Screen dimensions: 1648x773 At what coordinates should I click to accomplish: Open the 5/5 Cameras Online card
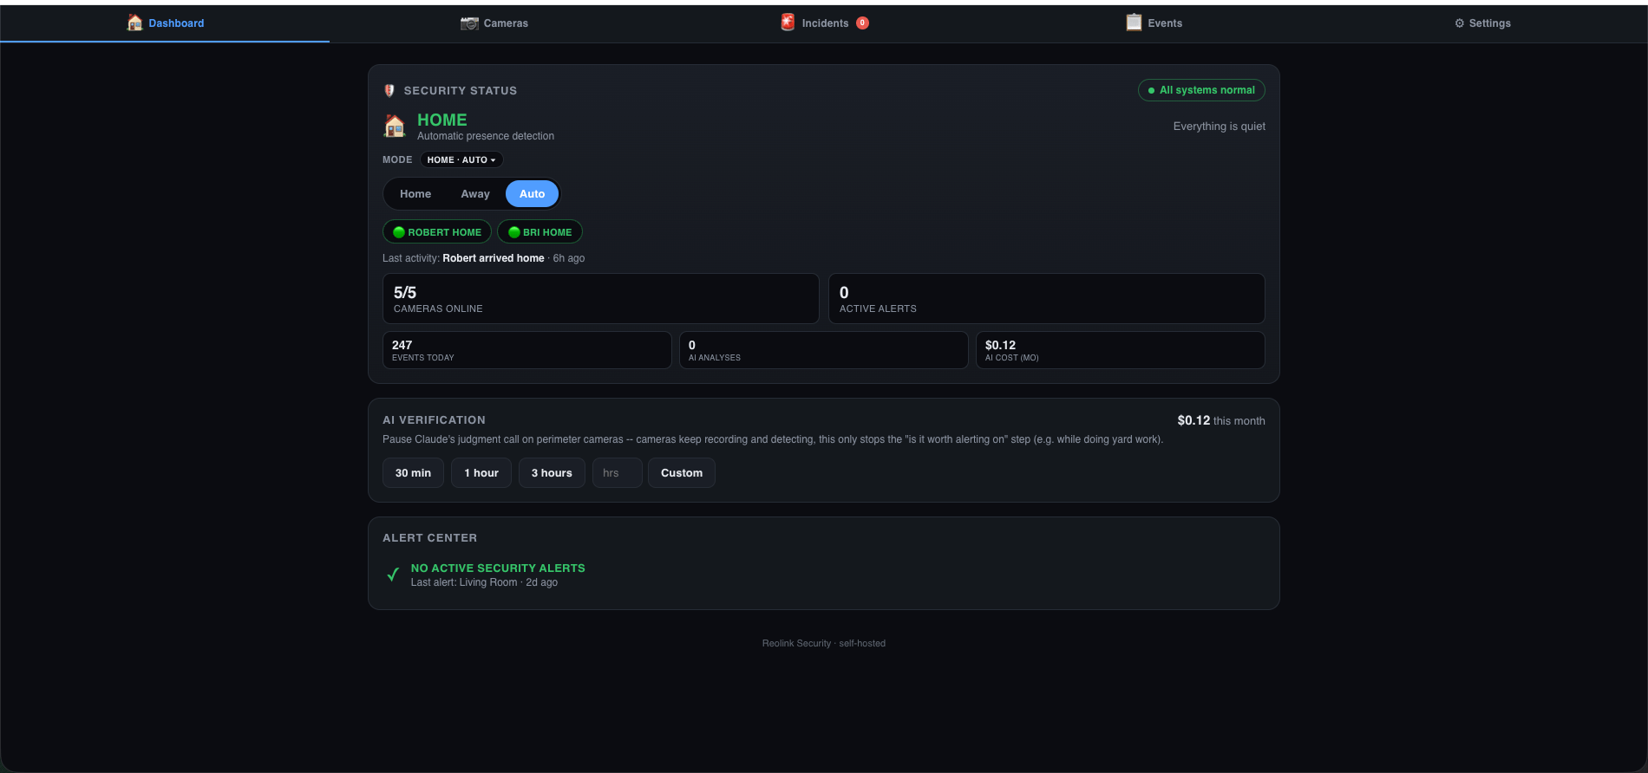[x=600, y=299]
